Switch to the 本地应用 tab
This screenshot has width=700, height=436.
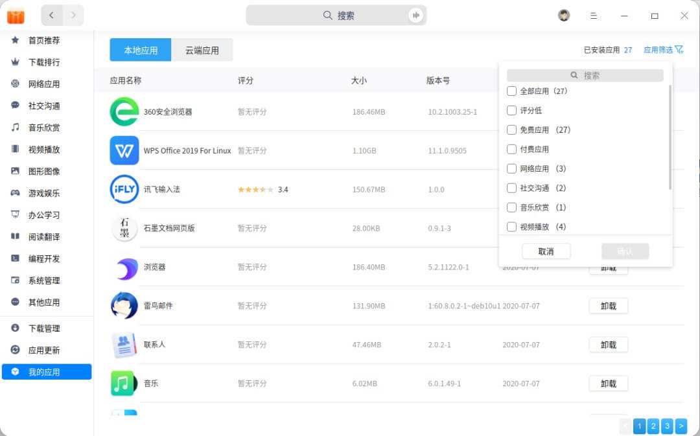coord(141,49)
